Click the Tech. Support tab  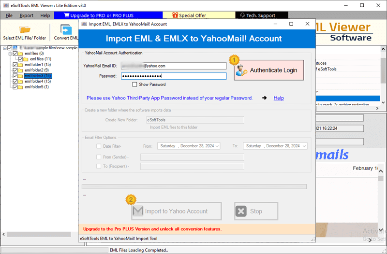click(x=262, y=15)
